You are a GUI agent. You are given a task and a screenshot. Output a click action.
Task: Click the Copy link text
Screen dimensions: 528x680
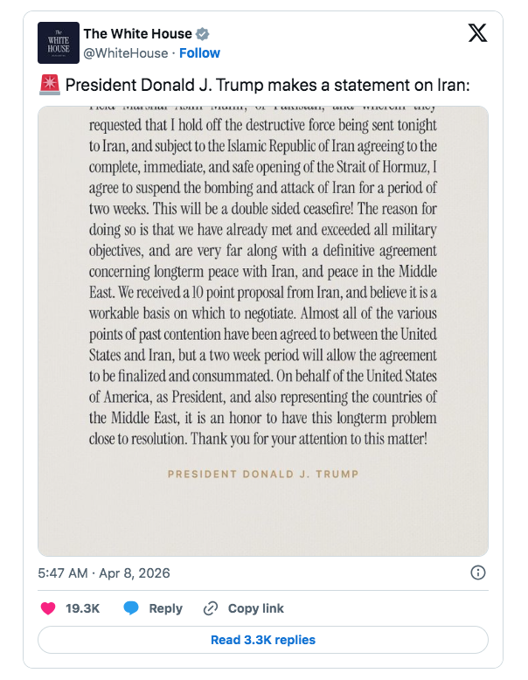coord(255,608)
